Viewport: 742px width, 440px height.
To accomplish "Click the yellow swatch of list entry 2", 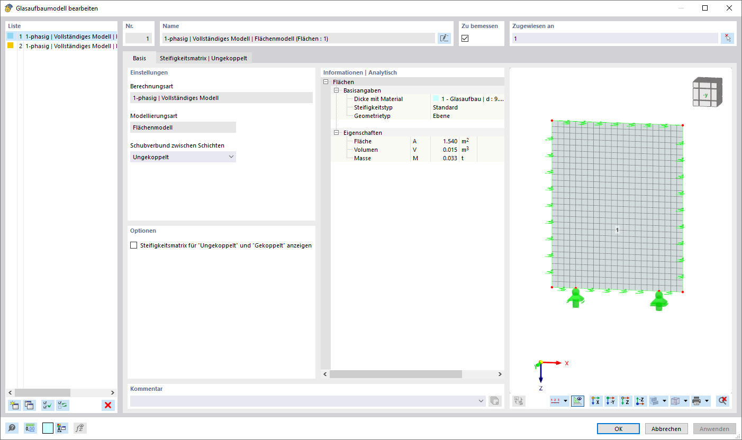I will (x=11, y=45).
